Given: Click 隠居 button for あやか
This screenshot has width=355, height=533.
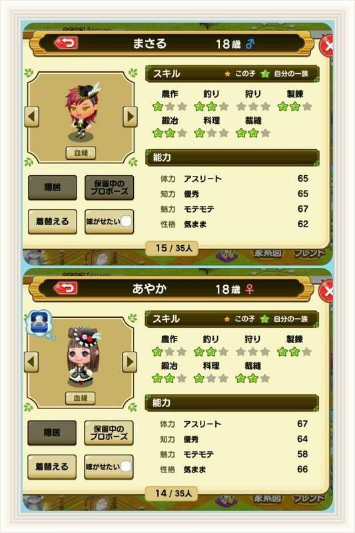Looking at the screenshot, I should 52,432.
